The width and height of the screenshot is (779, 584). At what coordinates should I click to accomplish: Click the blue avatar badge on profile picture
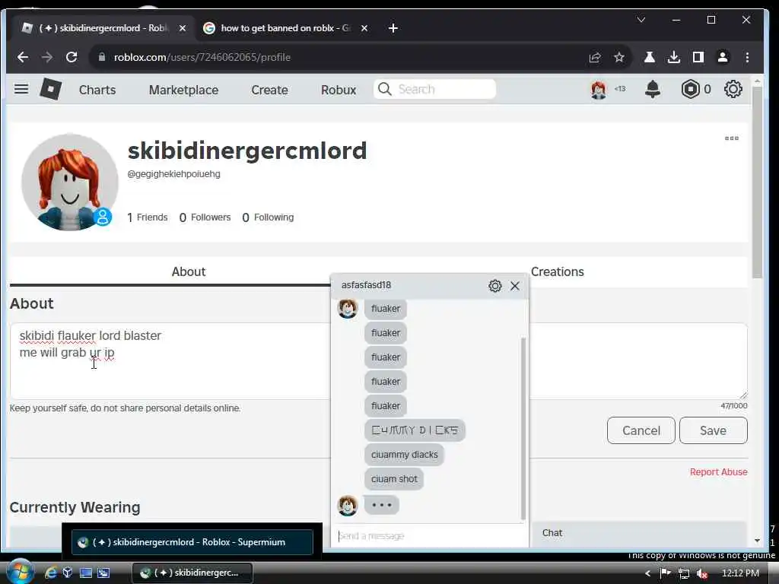coord(103,217)
